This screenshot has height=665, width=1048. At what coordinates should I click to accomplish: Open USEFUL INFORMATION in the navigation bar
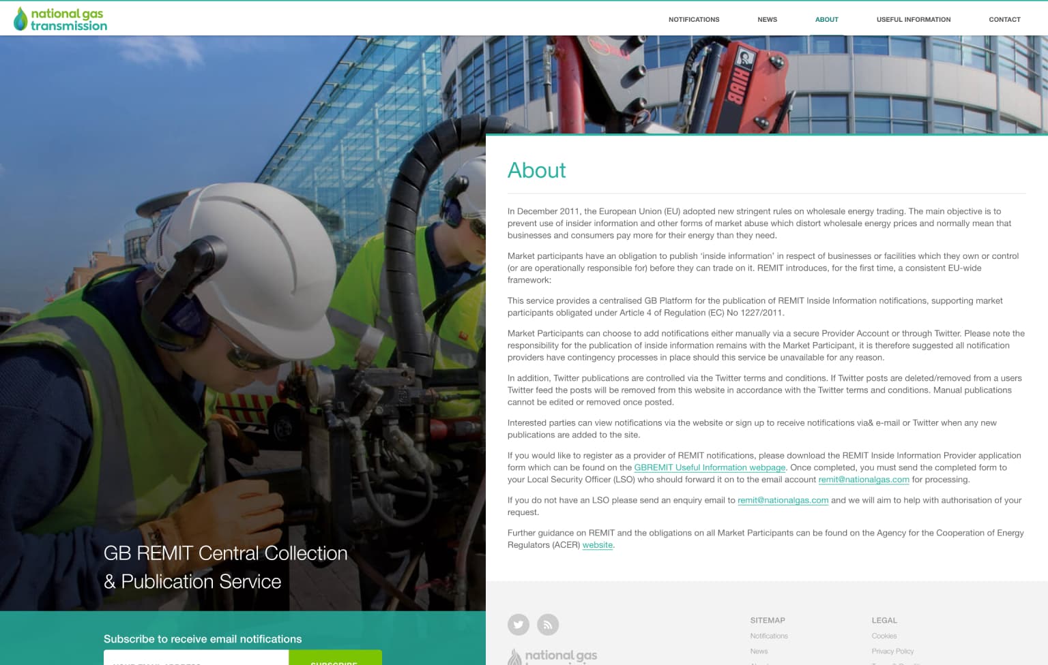(914, 20)
